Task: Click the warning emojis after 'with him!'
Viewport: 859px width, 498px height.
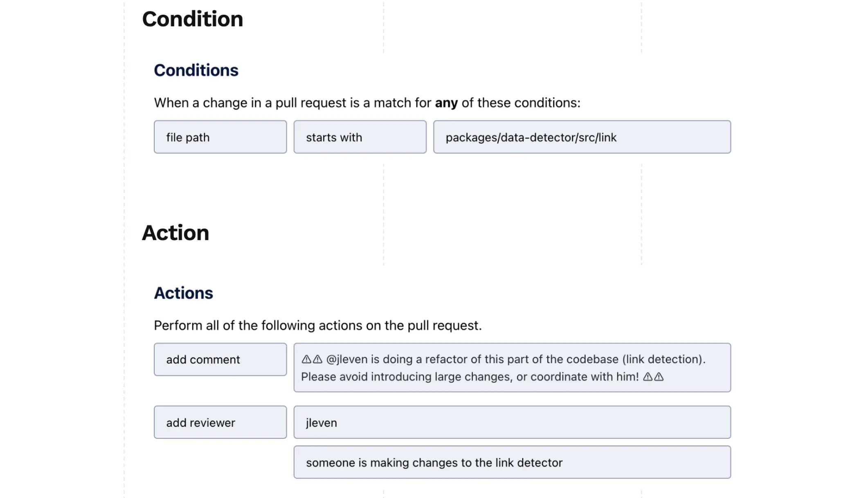Action: point(653,377)
